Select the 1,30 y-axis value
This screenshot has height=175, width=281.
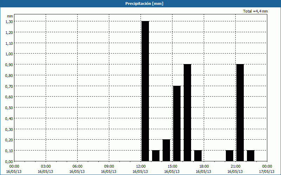point(9,21)
